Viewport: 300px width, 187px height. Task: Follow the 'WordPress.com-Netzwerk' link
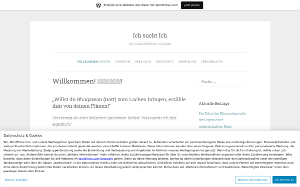tap(95, 159)
